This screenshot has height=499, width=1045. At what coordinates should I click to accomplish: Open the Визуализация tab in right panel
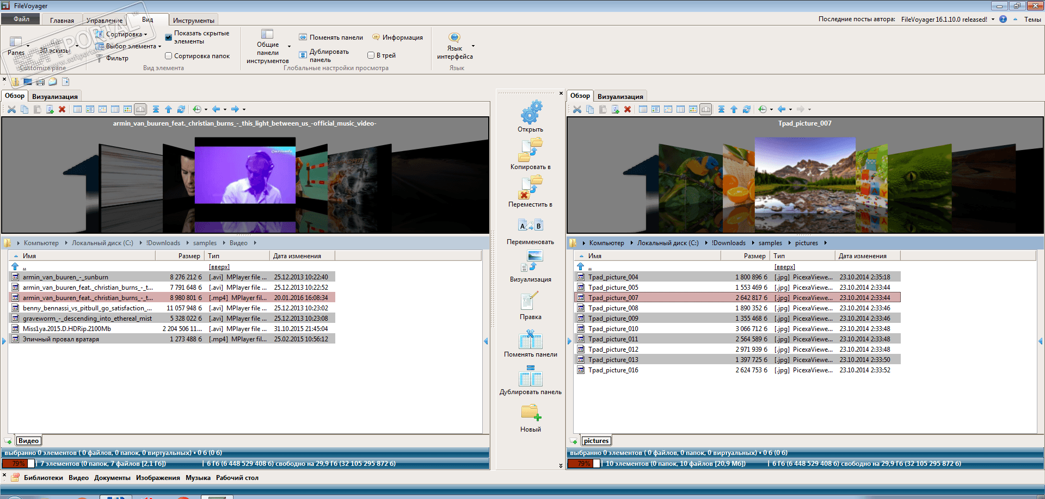(x=620, y=97)
